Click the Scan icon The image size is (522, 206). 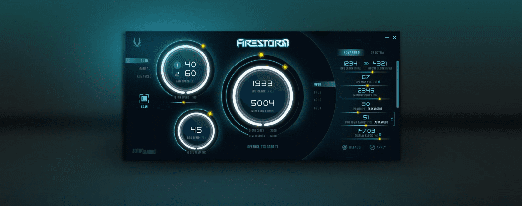click(x=144, y=99)
